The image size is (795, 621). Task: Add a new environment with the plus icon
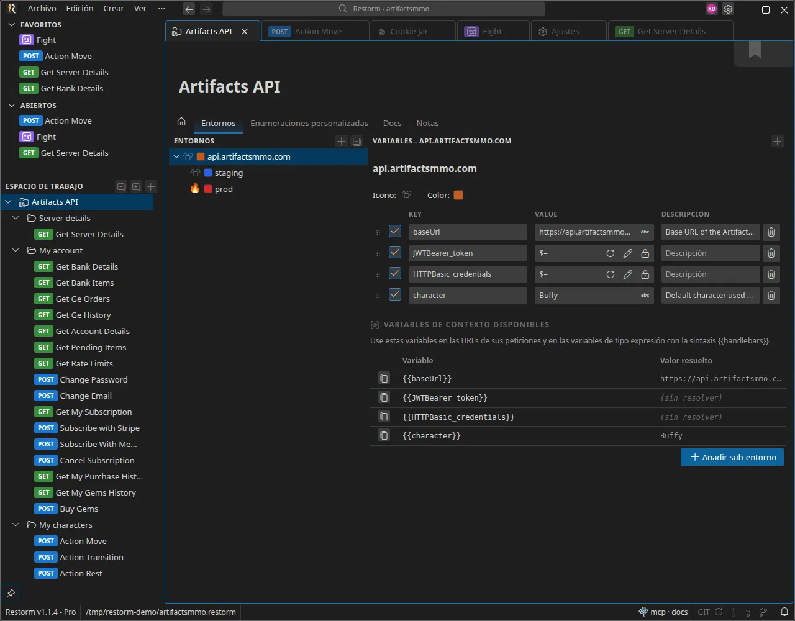pyautogui.click(x=342, y=141)
